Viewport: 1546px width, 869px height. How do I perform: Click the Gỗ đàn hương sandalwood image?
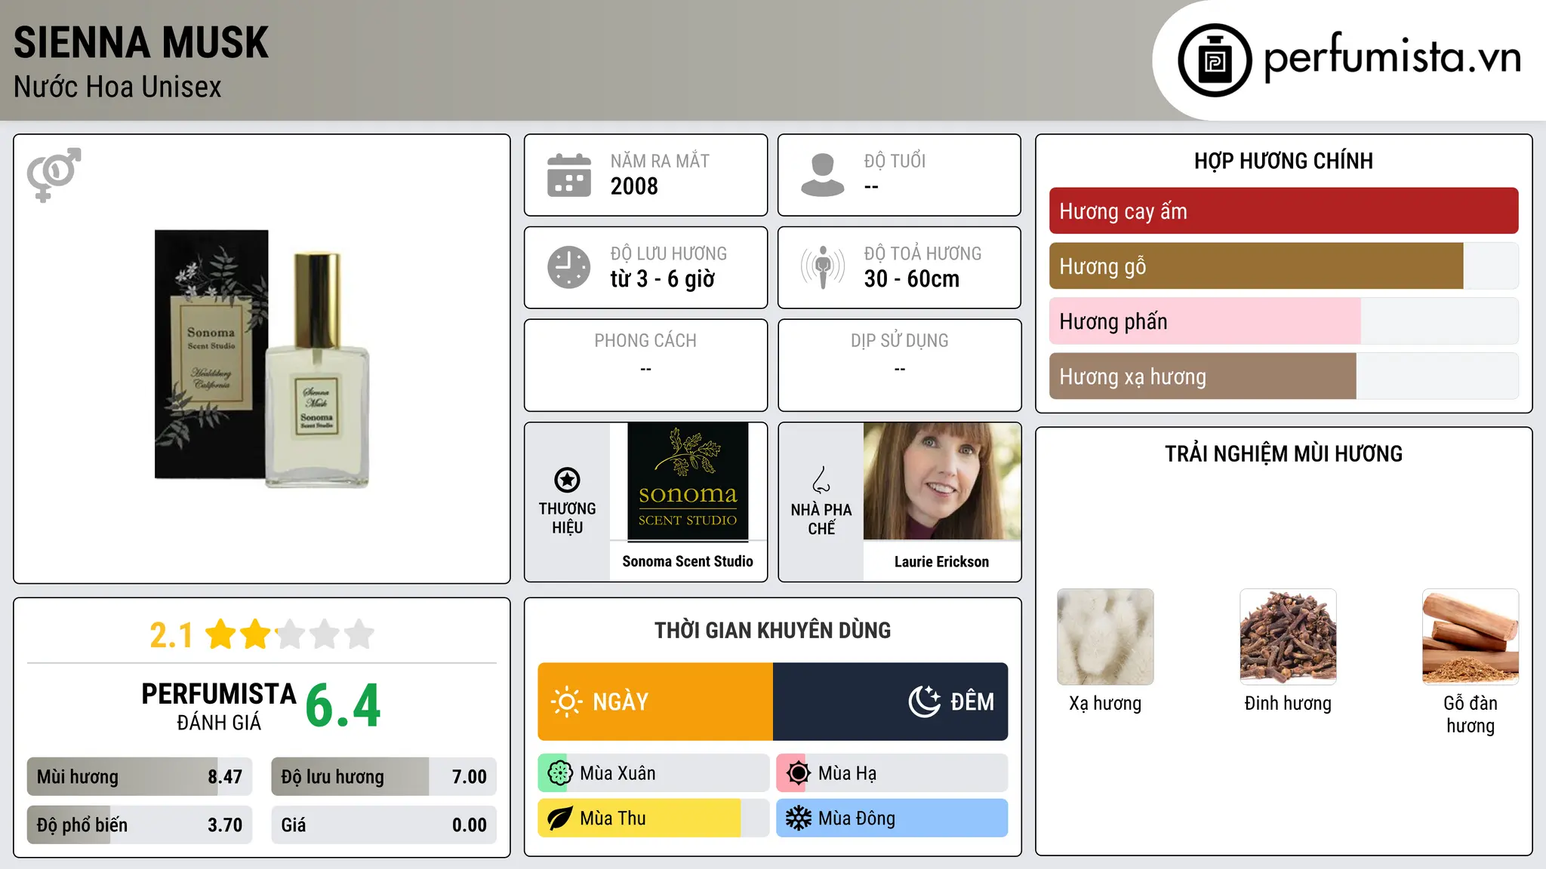pyautogui.click(x=1471, y=637)
